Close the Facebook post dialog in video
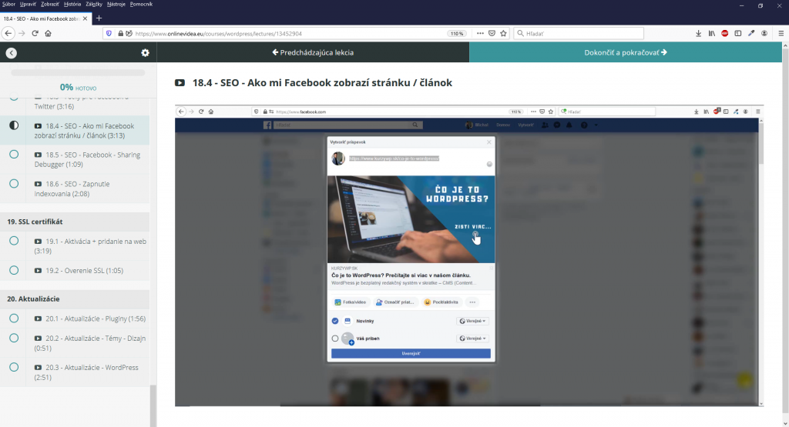 (489, 142)
